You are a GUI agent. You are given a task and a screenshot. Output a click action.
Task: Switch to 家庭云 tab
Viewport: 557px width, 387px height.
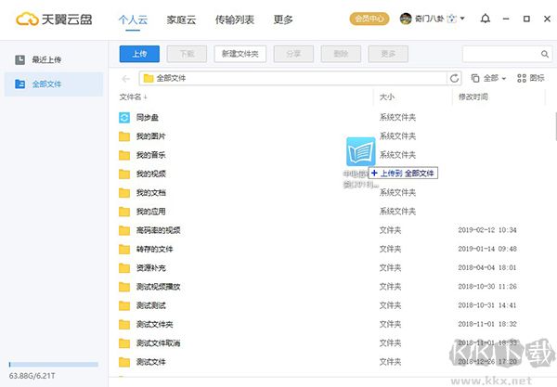tap(181, 19)
